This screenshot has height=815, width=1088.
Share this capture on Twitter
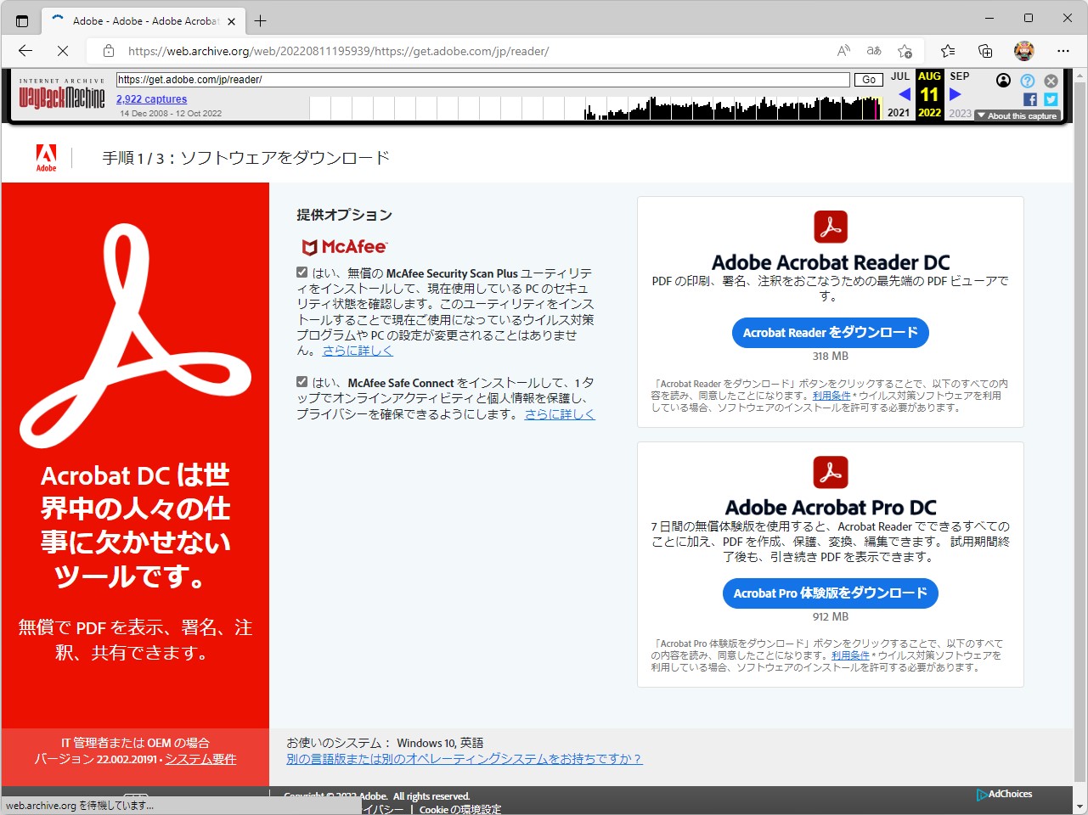tap(1051, 99)
